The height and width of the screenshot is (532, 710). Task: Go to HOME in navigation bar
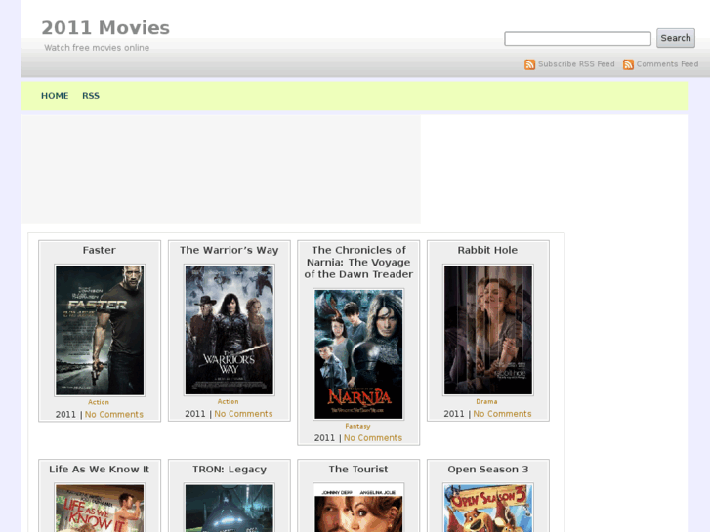pos(55,96)
